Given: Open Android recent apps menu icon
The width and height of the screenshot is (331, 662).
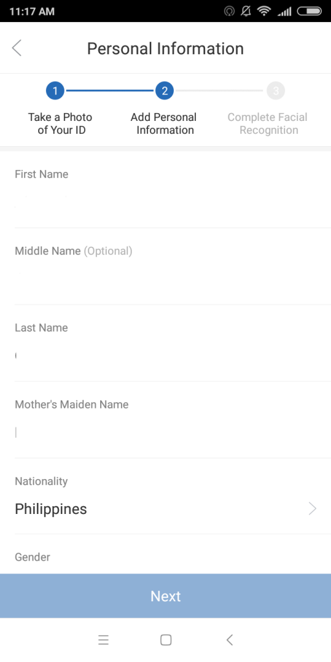Looking at the screenshot, I should pos(103,640).
